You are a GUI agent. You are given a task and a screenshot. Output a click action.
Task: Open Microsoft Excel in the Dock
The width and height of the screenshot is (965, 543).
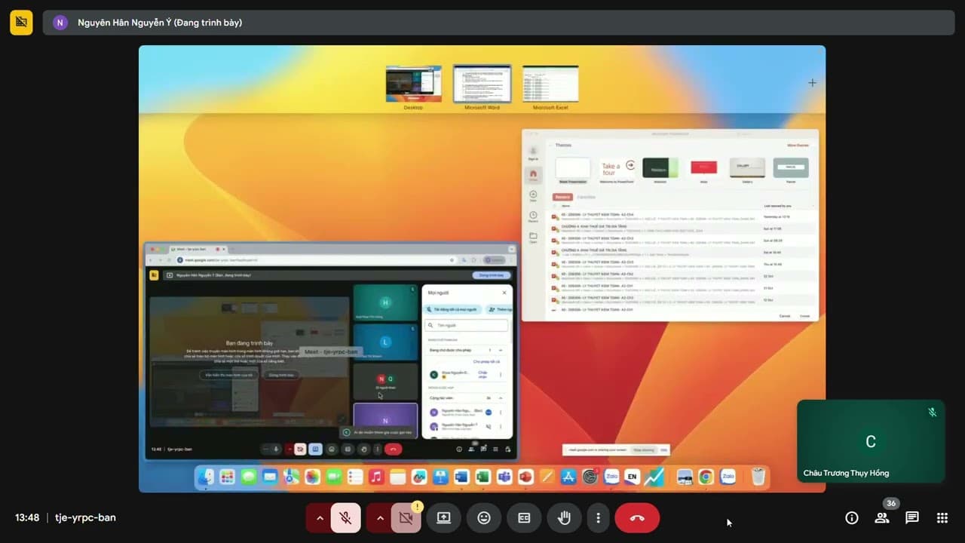coord(483,477)
